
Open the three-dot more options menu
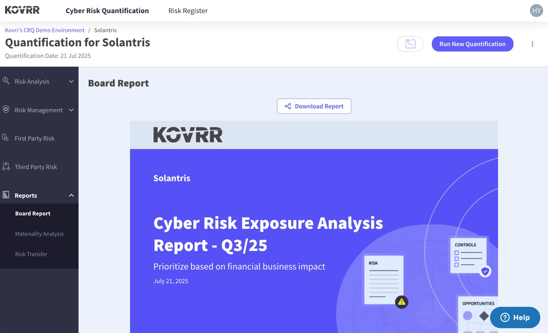[532, 44]
